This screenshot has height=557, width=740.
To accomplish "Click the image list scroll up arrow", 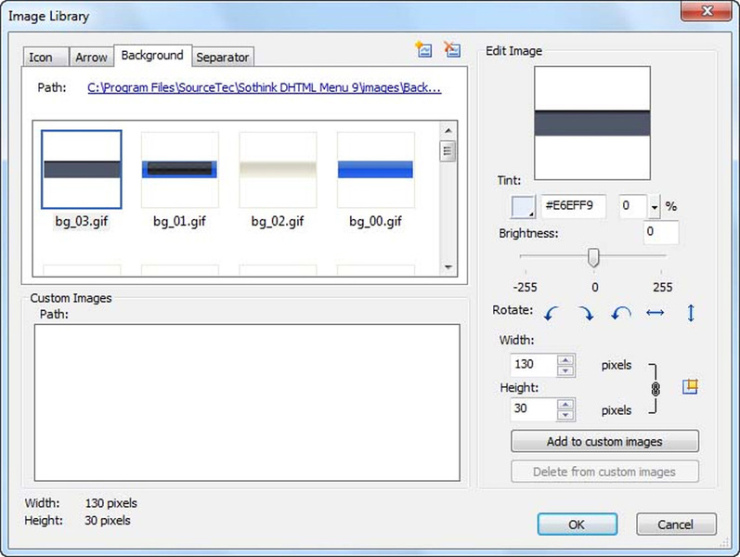I will pos(448,130).
